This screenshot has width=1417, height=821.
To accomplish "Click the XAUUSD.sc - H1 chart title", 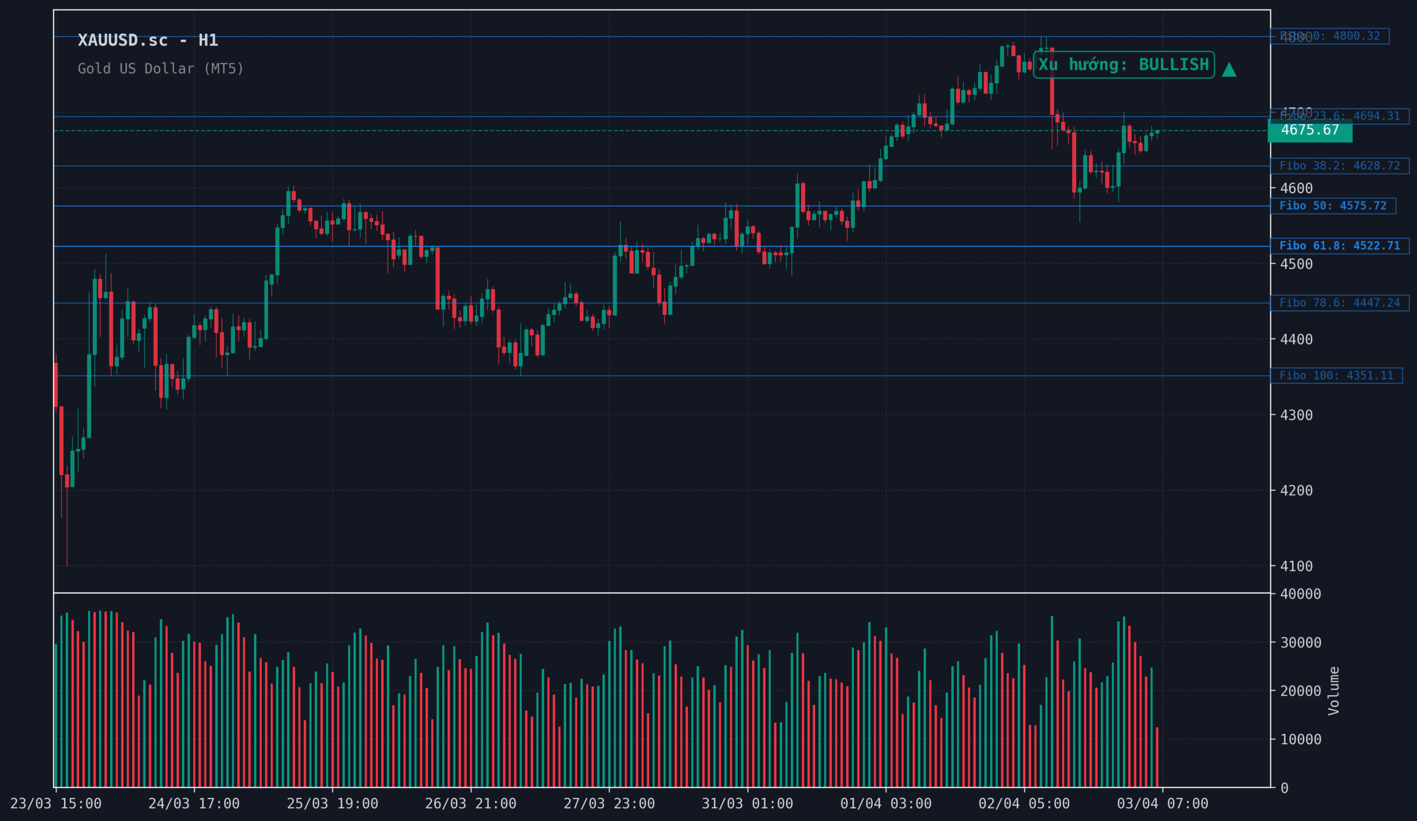I will [x=148, y=40].
